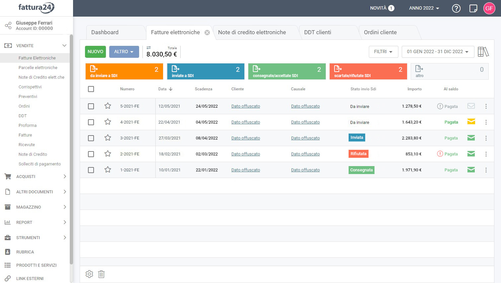Click the green NUOVO button

tap(95, 52)
